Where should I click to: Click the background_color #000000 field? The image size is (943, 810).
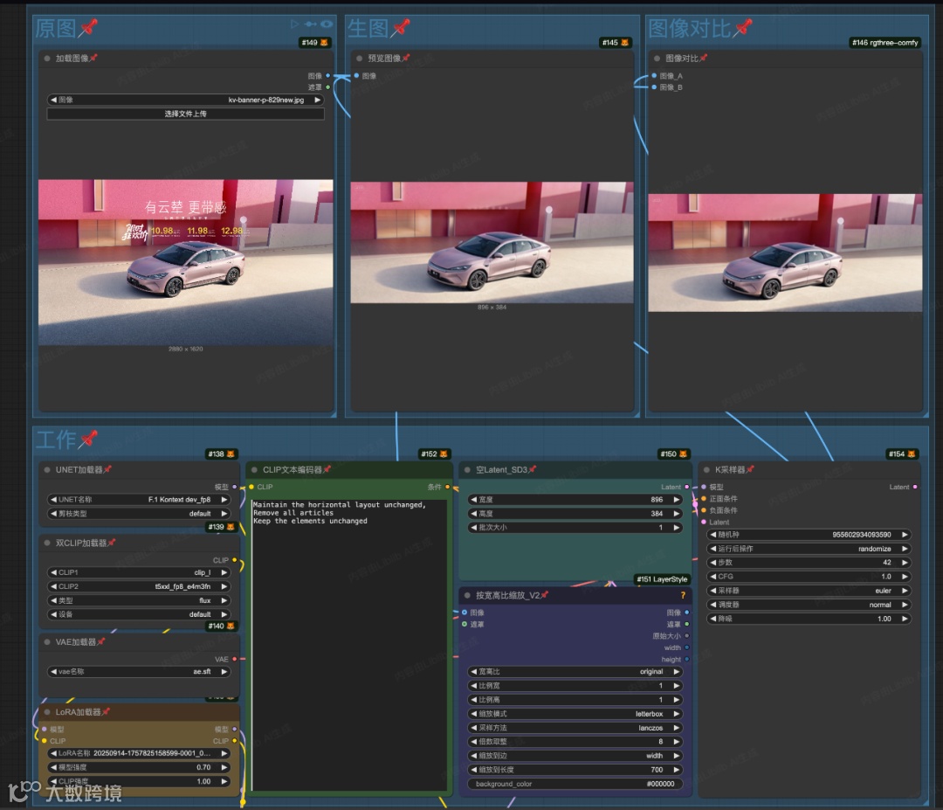tap(575, 784)
